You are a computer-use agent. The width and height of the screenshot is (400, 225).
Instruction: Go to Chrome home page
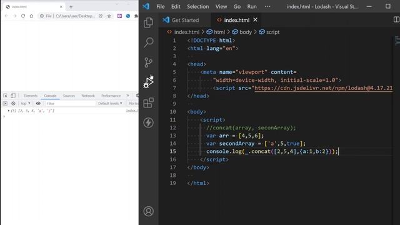click(31, 16)
